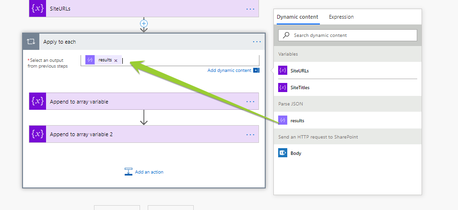Click the Add dynamic content link
Screen dimensions: 458x210
tap(229, 70)
